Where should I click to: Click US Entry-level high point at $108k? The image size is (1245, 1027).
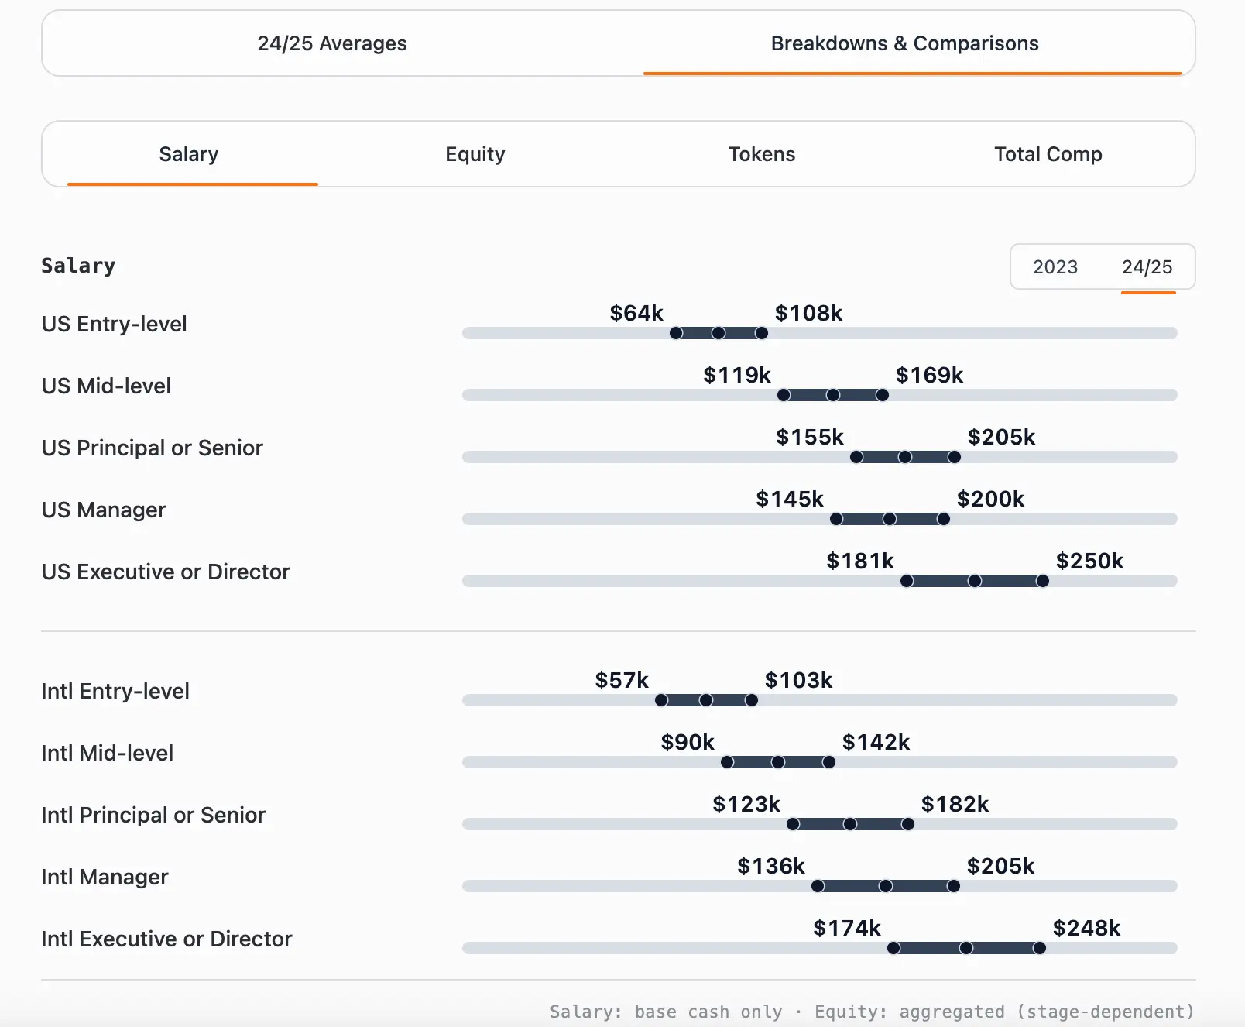[761, 333]
